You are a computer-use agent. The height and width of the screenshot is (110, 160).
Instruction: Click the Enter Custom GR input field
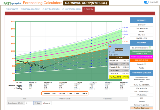coord(29,103)
